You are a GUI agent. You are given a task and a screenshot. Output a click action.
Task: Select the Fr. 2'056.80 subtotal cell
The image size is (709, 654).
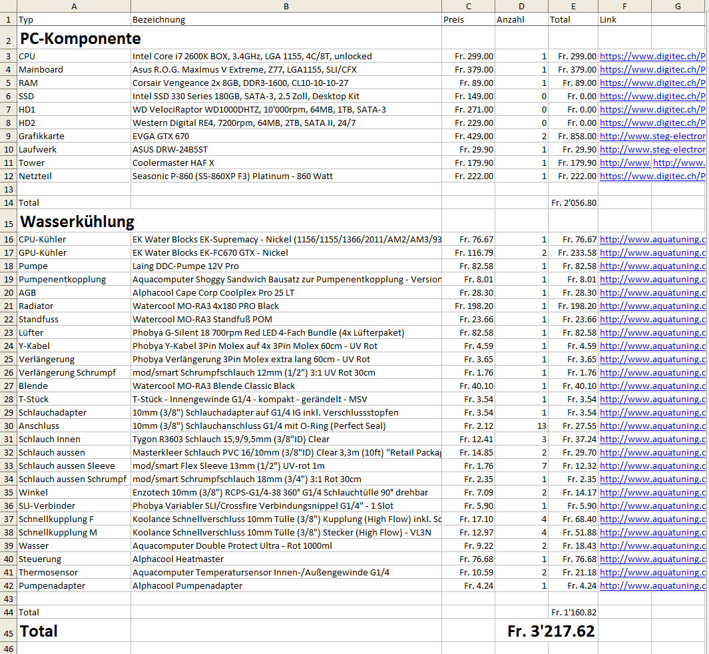point(573,202)
